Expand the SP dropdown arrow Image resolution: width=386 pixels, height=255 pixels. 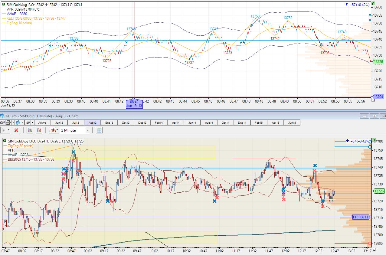point(32,123)
